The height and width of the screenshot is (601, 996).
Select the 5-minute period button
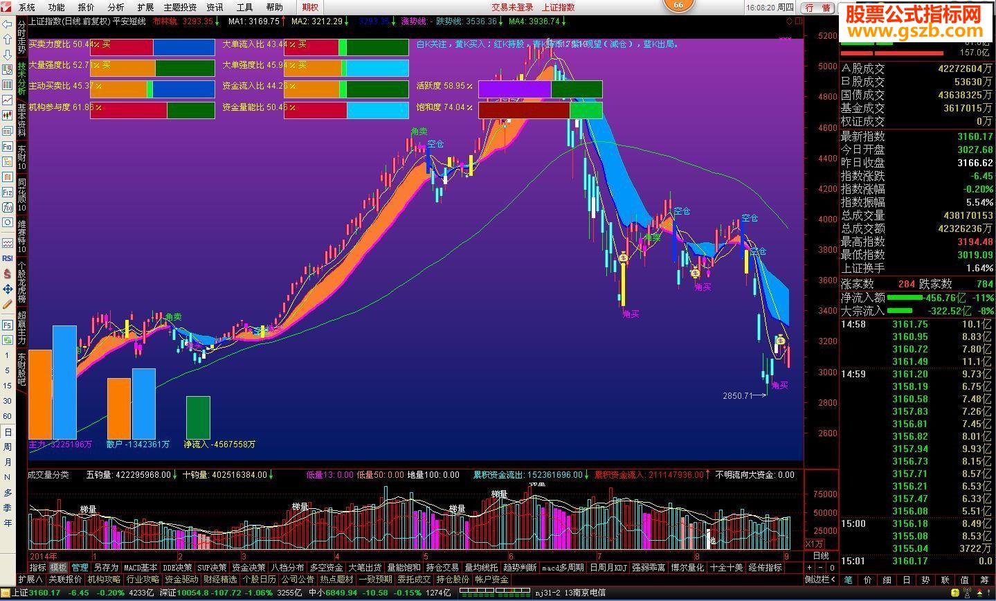7,370
